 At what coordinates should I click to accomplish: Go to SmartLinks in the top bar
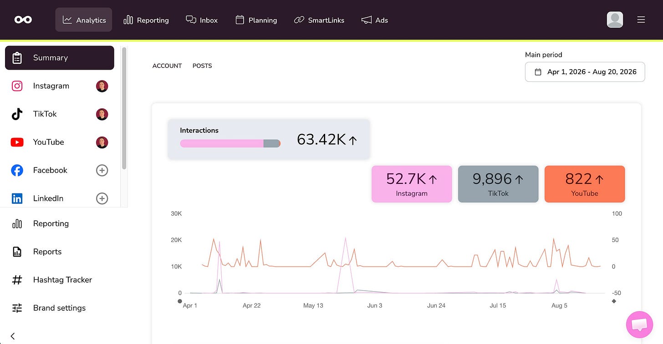[319, 20]
